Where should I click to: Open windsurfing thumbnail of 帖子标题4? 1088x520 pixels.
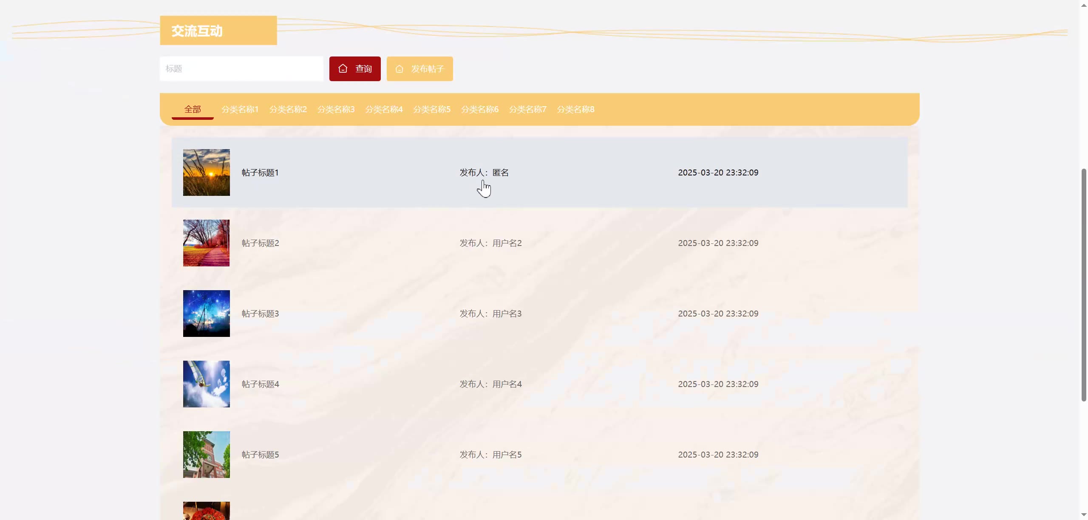click(x=206, y=384)
